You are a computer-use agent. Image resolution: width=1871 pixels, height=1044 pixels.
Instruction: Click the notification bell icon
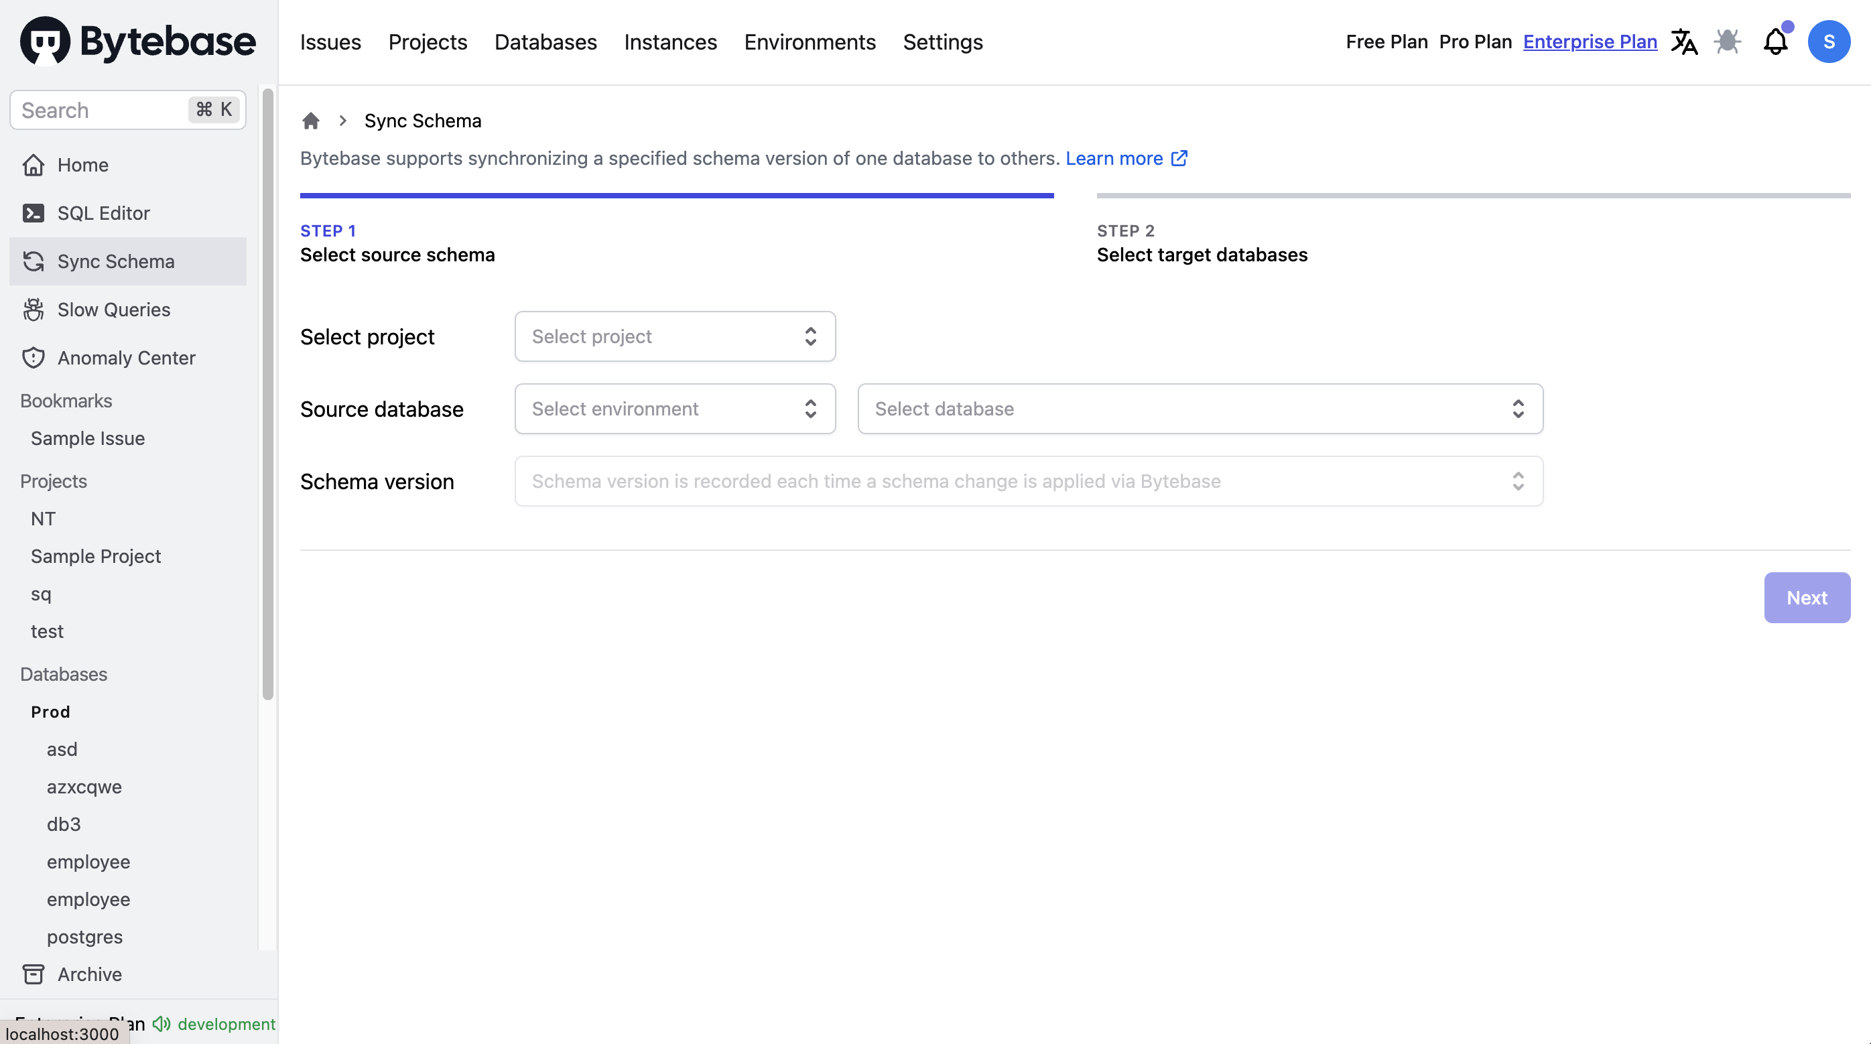1775,41
